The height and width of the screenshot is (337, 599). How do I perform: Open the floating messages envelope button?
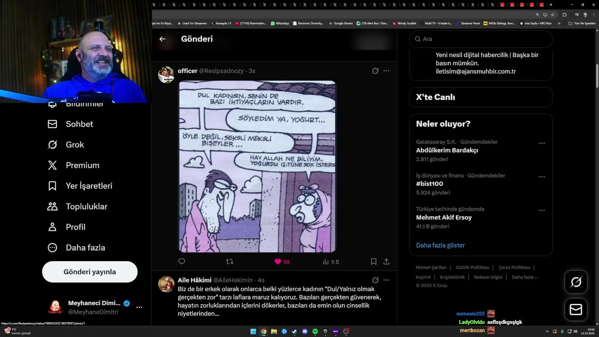pyautogui.click(x=576, y=310)
